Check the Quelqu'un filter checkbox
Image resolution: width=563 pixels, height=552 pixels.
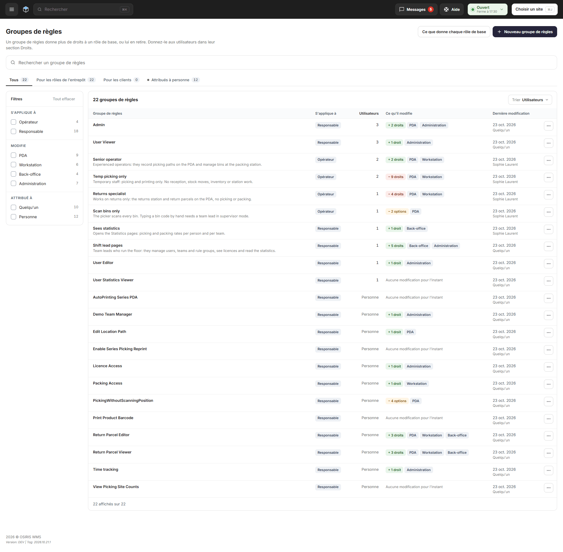[x=13, y=207]
